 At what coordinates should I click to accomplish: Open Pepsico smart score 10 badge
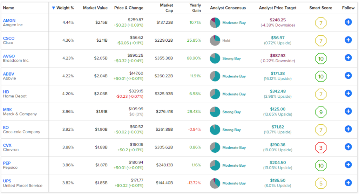coord(321,166)
